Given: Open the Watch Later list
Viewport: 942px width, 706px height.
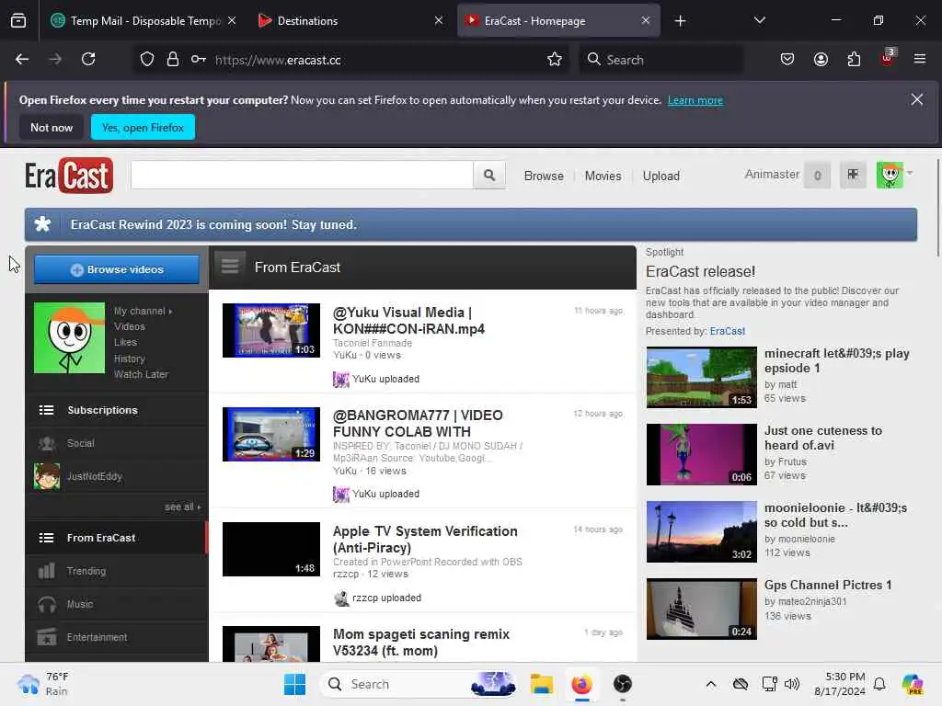Looking at the screenshot, I should coord(141,374).
